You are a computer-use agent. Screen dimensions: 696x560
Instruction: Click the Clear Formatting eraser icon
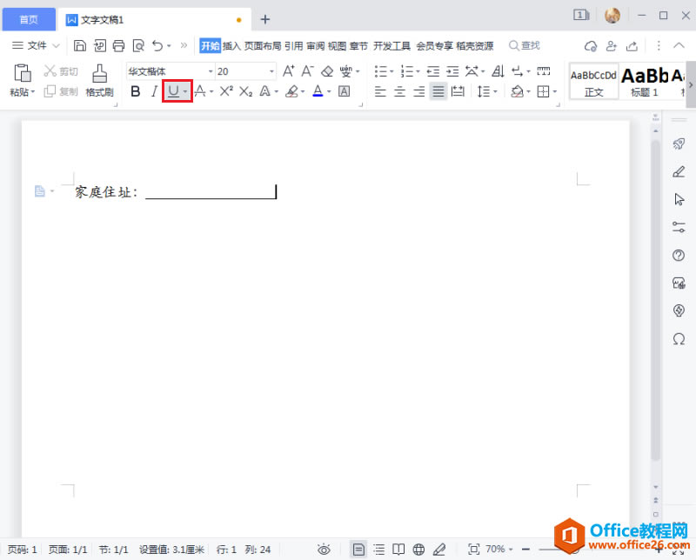327,71
